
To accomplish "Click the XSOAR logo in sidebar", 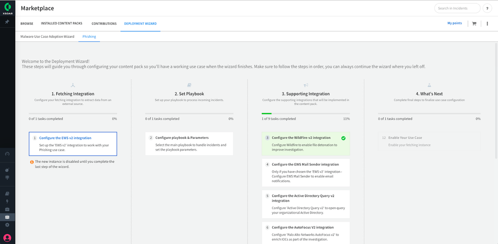I will click(7, 8).
